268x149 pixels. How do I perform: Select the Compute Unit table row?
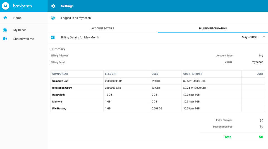tap(60, 81)
